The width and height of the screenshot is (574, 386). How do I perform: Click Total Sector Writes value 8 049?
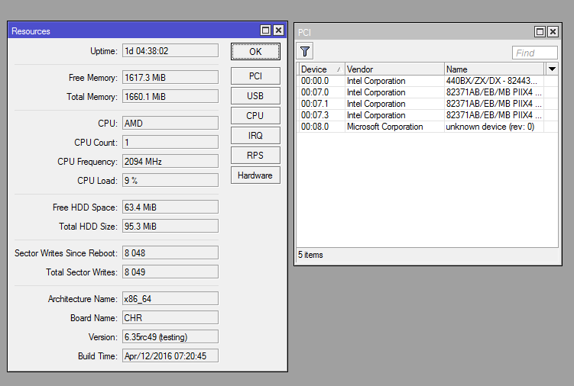(x=170, y=272)
